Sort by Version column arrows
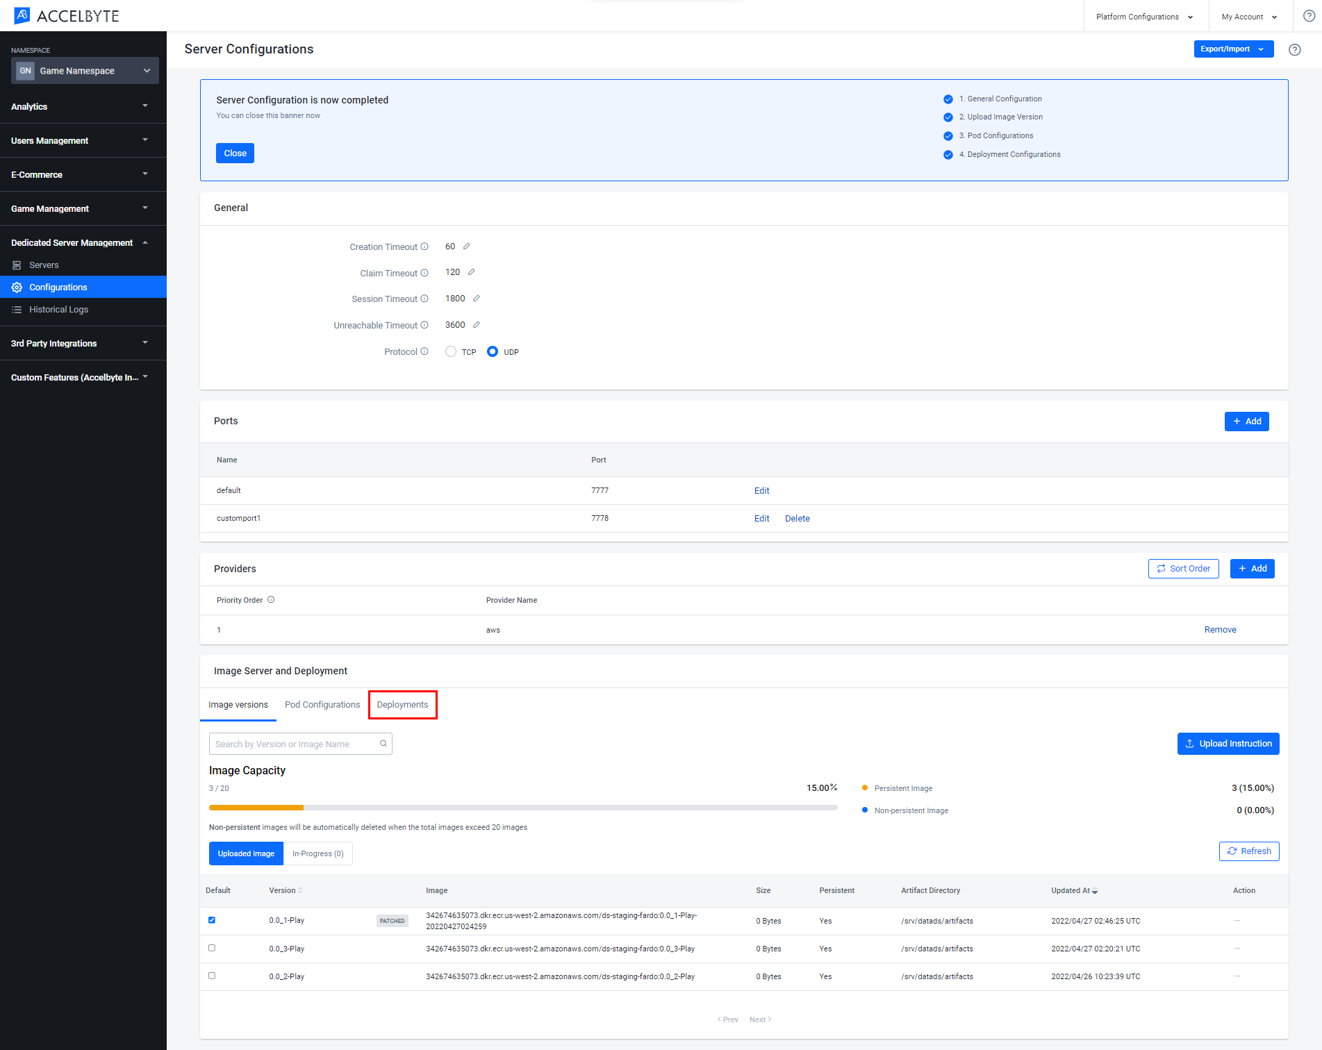Screen dimensions: 1322x1050 [x=301, y=891]
